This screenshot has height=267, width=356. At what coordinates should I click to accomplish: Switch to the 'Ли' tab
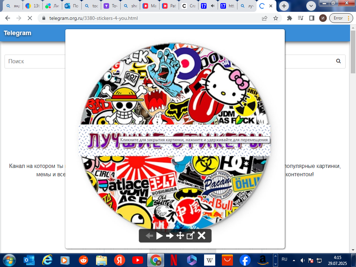click(x=52, y=6)
